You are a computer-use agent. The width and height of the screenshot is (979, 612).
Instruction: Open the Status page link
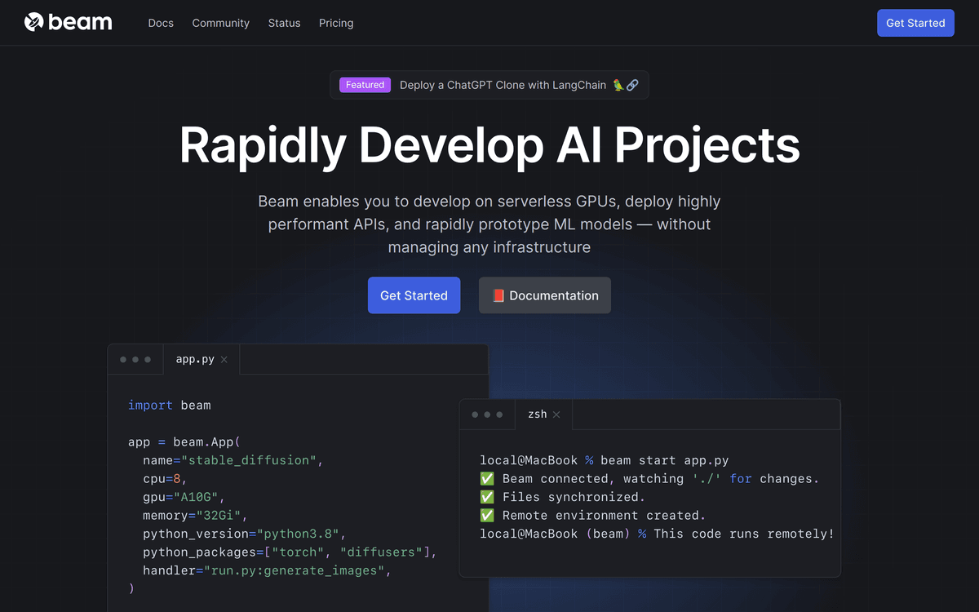coord(285,23)
